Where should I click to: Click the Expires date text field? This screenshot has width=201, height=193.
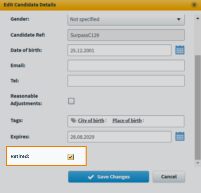point(120,137)
